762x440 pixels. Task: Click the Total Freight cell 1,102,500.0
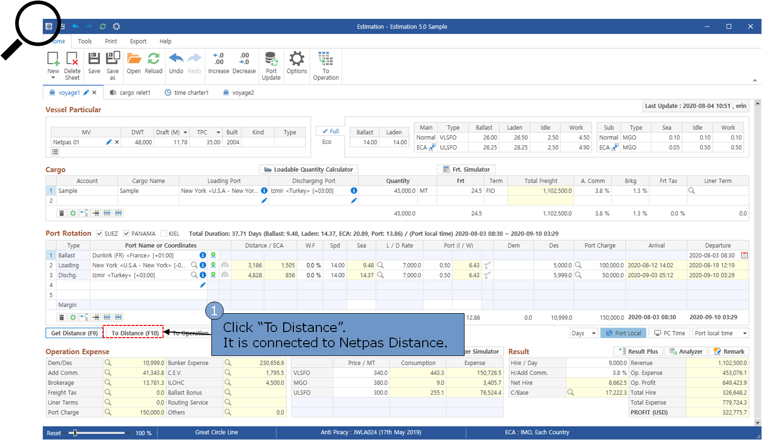[x=541, y=191]
